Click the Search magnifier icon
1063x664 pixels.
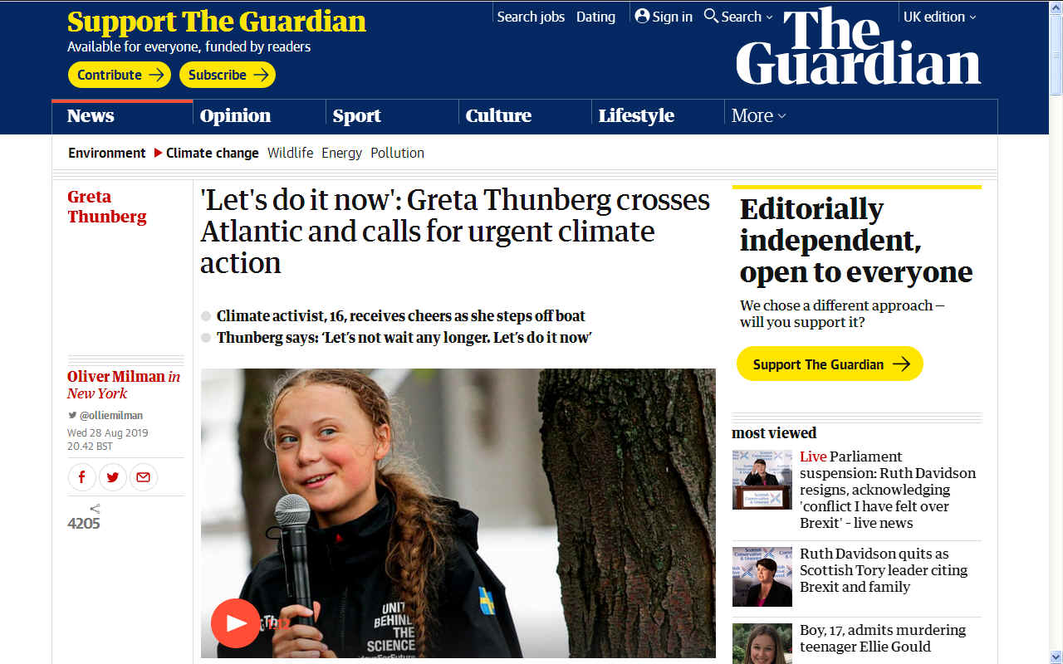pos(711,16)
